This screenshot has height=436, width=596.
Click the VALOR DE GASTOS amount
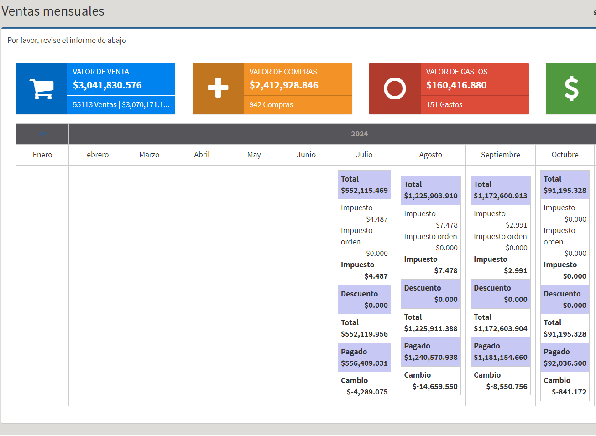456,85
